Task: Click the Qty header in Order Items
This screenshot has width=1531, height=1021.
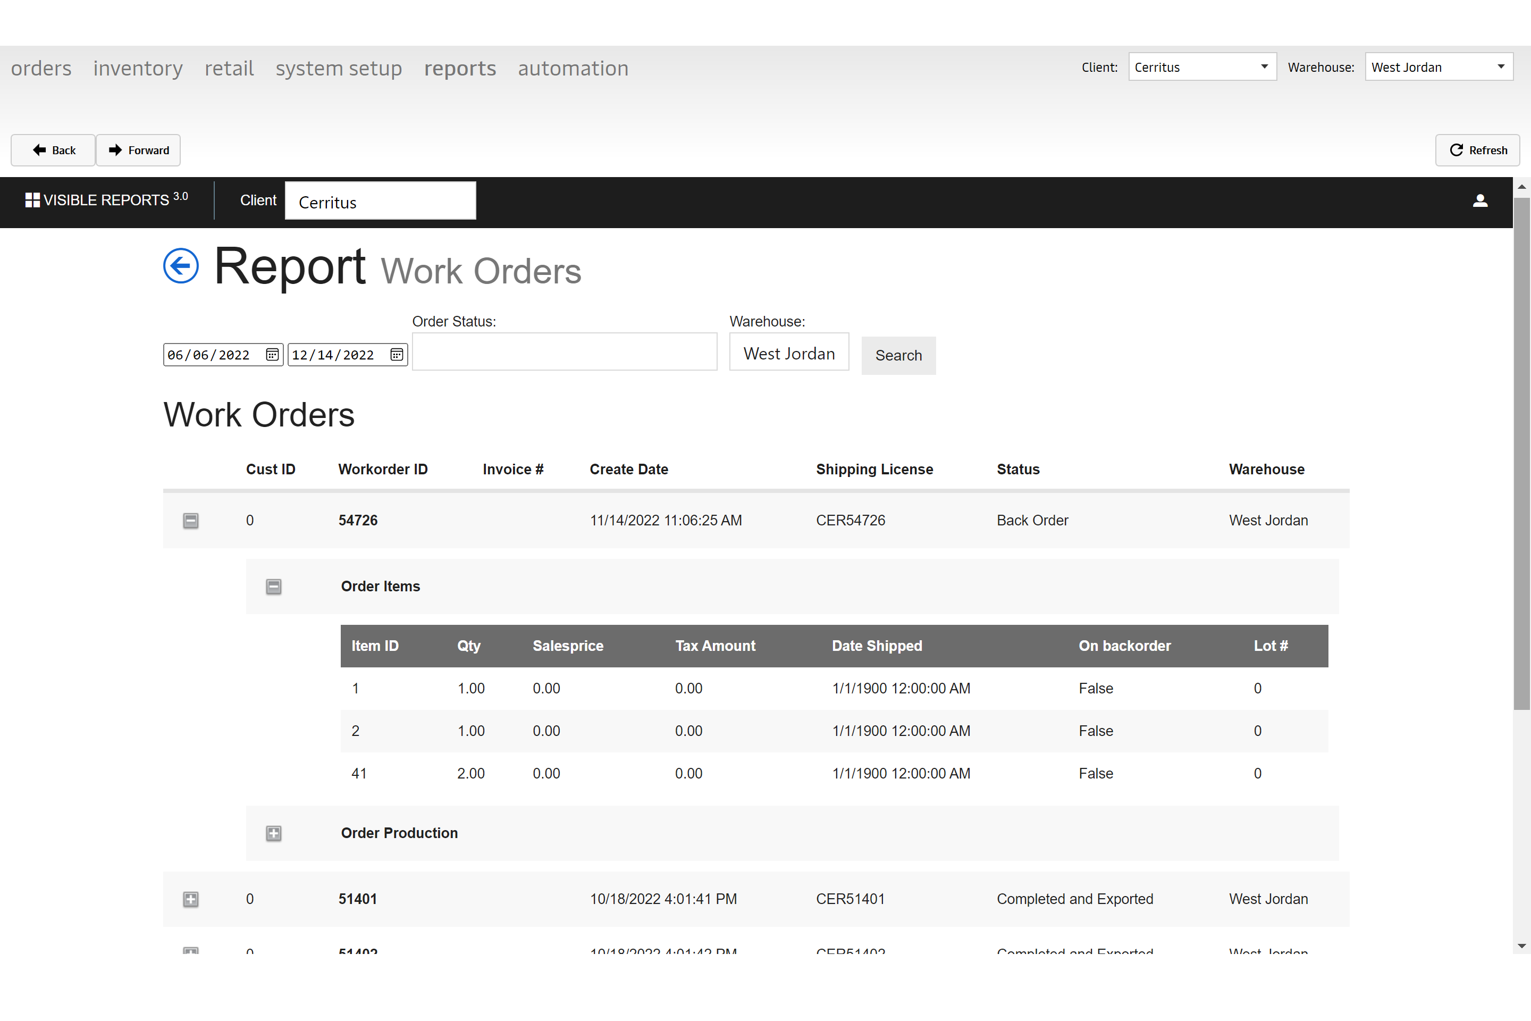Action: point(469,646)
